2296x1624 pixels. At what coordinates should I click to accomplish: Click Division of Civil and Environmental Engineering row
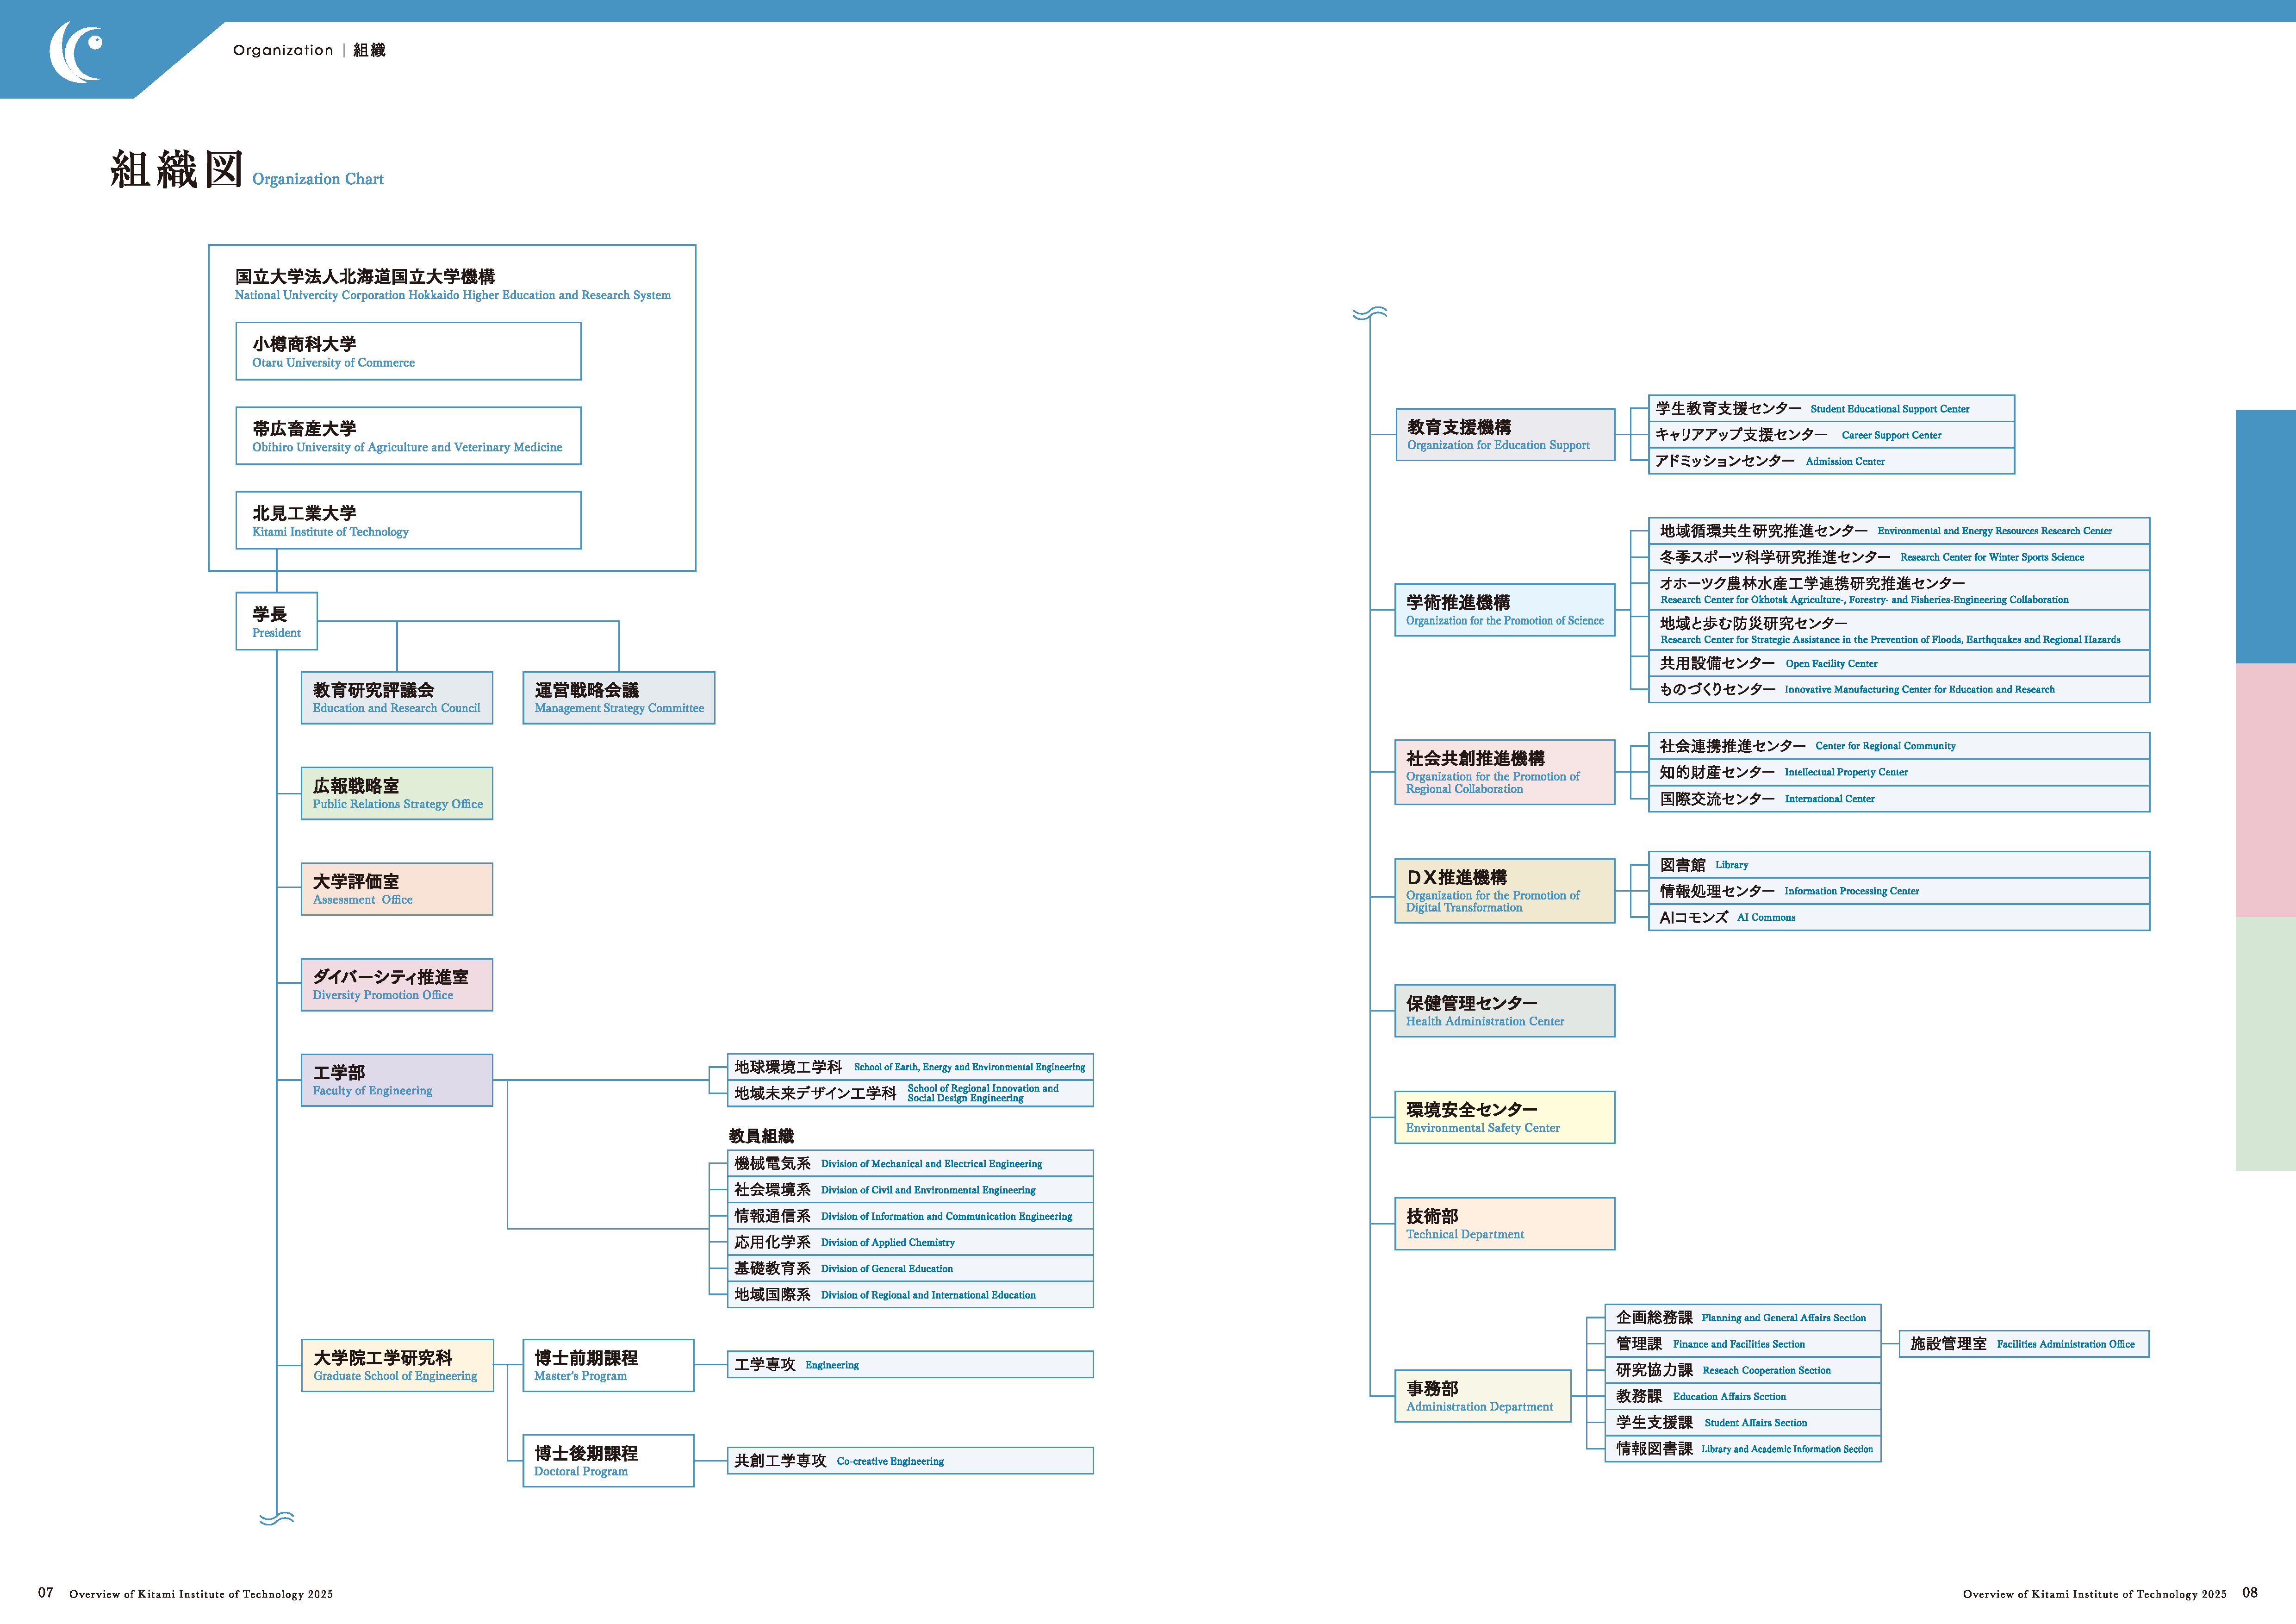tap(910, 1190)
